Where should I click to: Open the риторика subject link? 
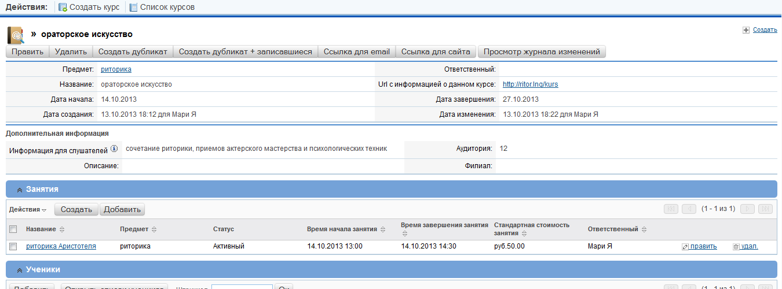point(116,69)
